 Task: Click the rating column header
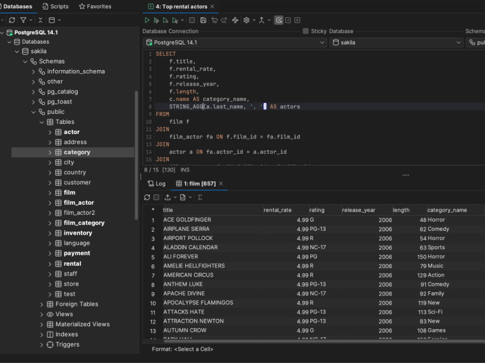325,210
